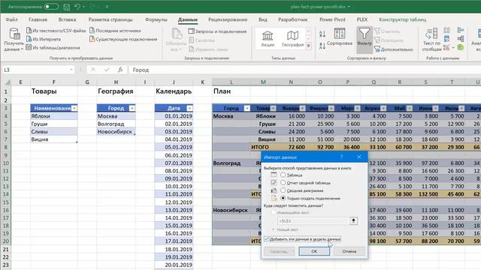
Task: Load data from table/range
Action: click(x=53, y=47)
